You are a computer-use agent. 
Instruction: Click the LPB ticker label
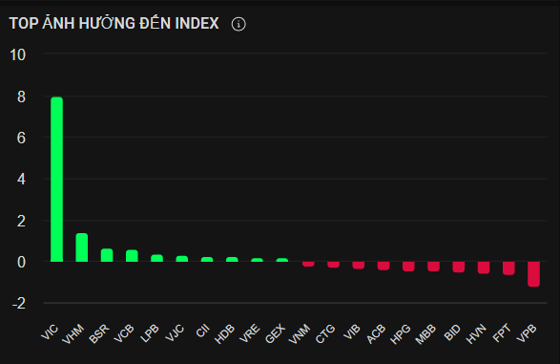[149, 333]
